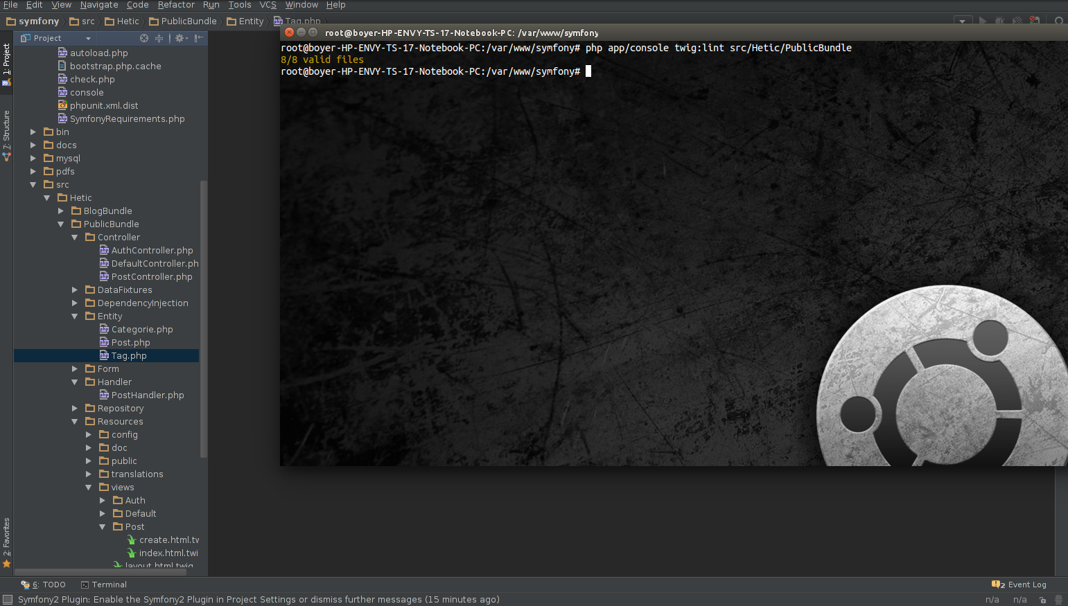The width and height of the screenshot is (1068, 606).
Task: Click the Scroll from Source crosshair icon
Action: [144, 38]
